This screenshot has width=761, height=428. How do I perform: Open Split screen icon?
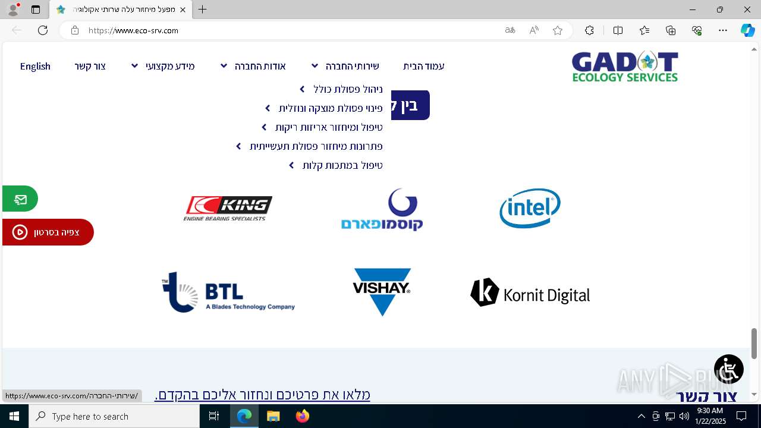tap(618, 30)
